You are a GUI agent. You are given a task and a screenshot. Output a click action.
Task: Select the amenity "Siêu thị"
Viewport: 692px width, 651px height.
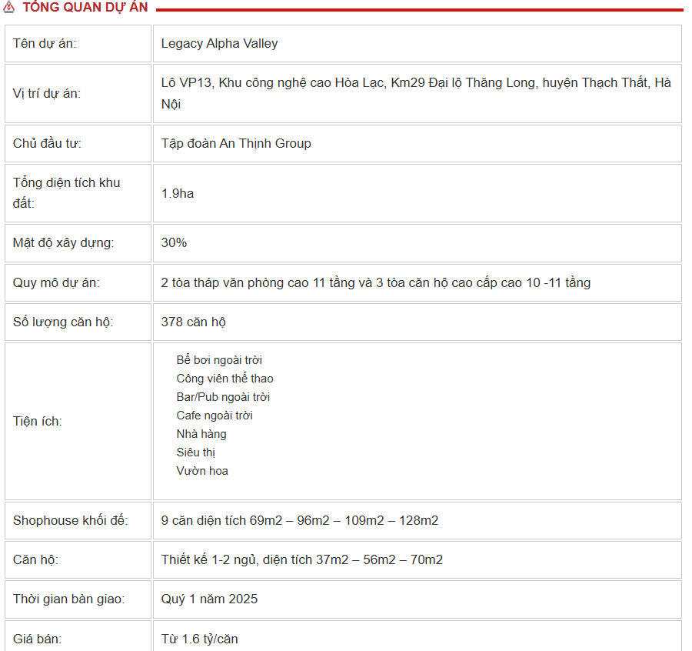coord(196,452)
